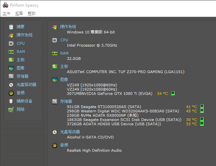Click Windows flag icon beside 操作系统 heading
Image resolution: width=216 pixels, height=166 pixels.
[x=55, y=27]
